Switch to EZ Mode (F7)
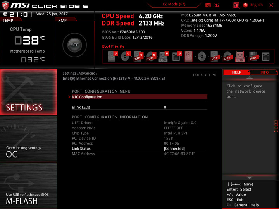This screenshot has width=279, height=209. point(174,4)
